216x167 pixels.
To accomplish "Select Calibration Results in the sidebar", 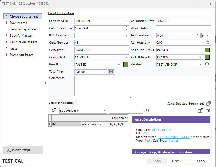I will [23, 42].
